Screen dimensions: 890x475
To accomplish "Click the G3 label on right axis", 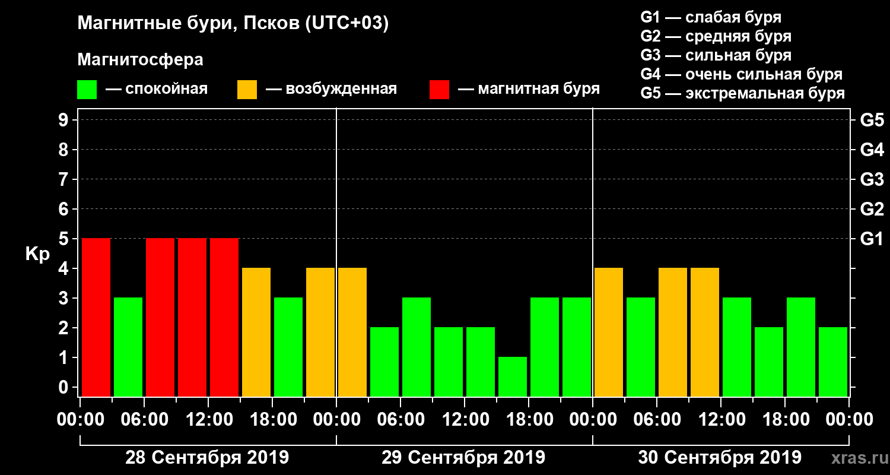I will click(x=872, y=179).
